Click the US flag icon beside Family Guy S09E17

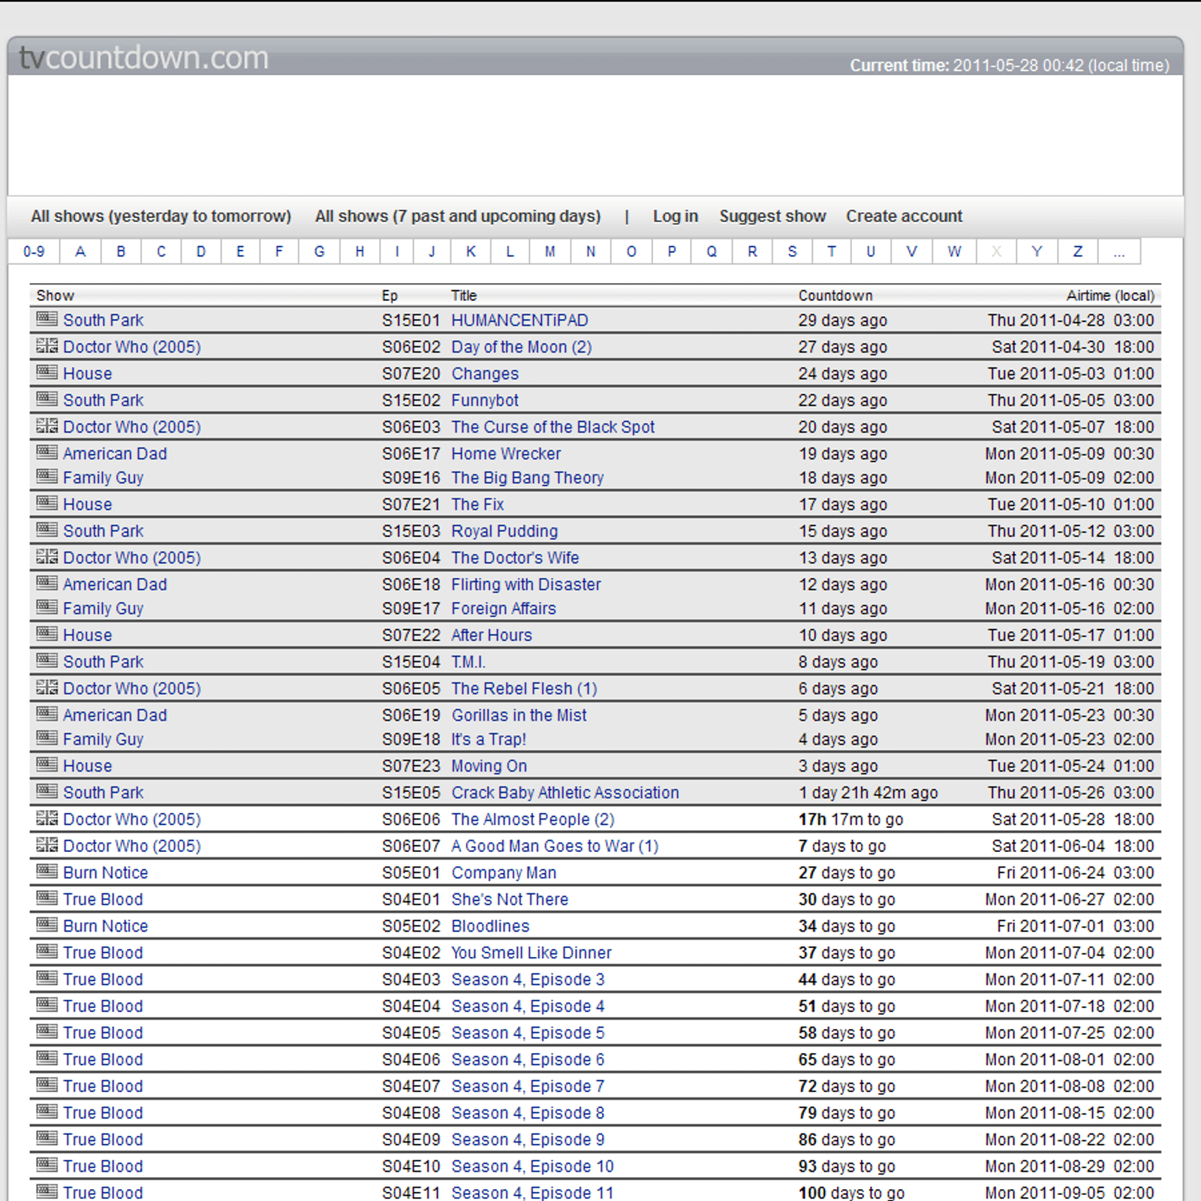click(47, 607)
